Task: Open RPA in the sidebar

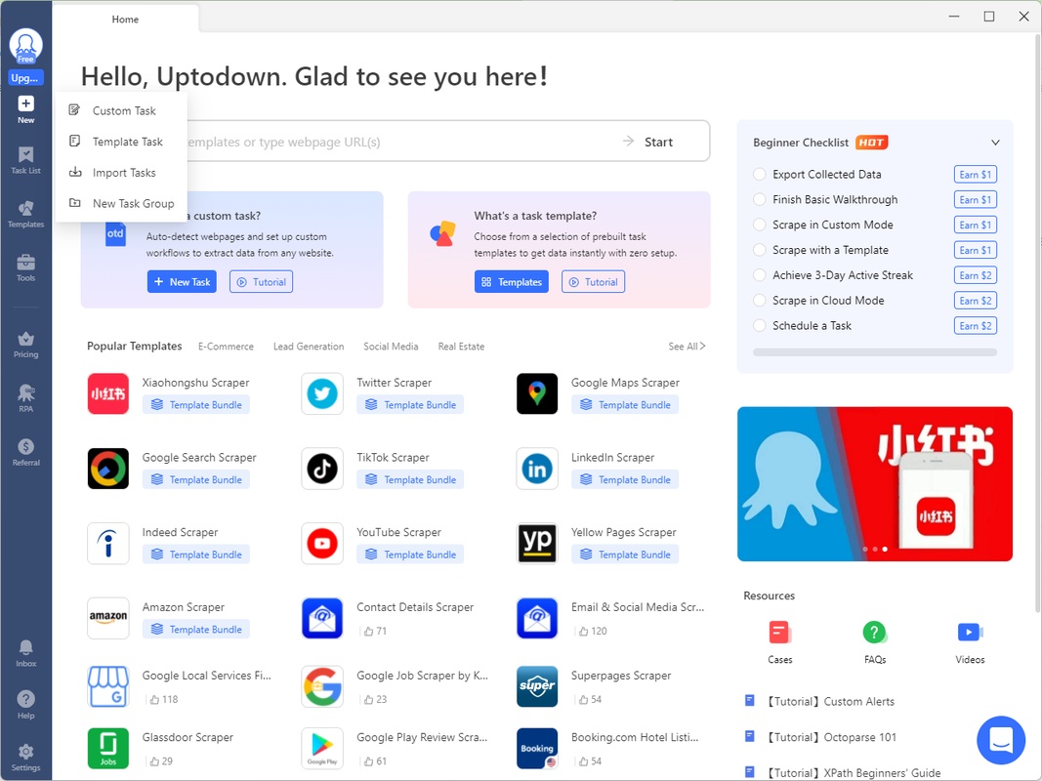Action: 26,398
